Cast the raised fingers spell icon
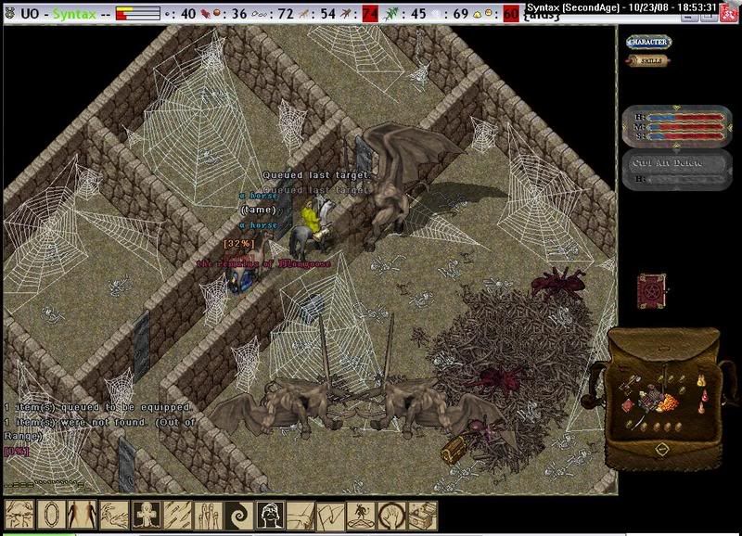The width and height of the screenshot is (742, 536). coord(208,516)
